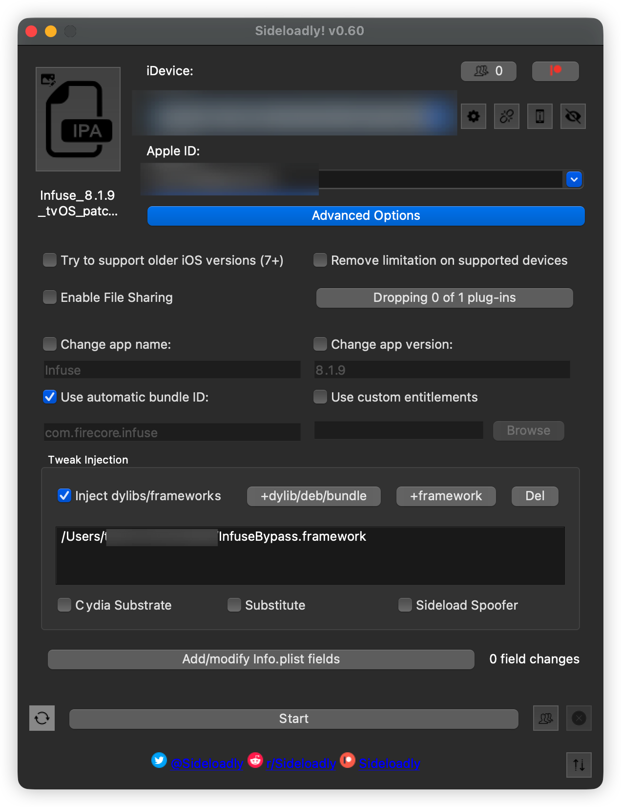
Task: Click the Patreon logo icon at bottom
Action: pos(348,761)
